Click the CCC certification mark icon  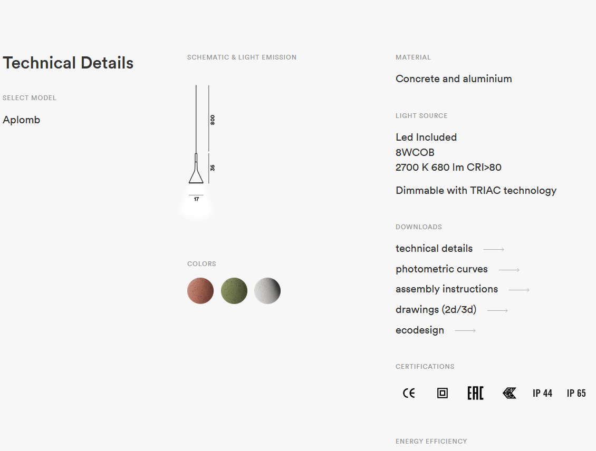coord(510,393)
